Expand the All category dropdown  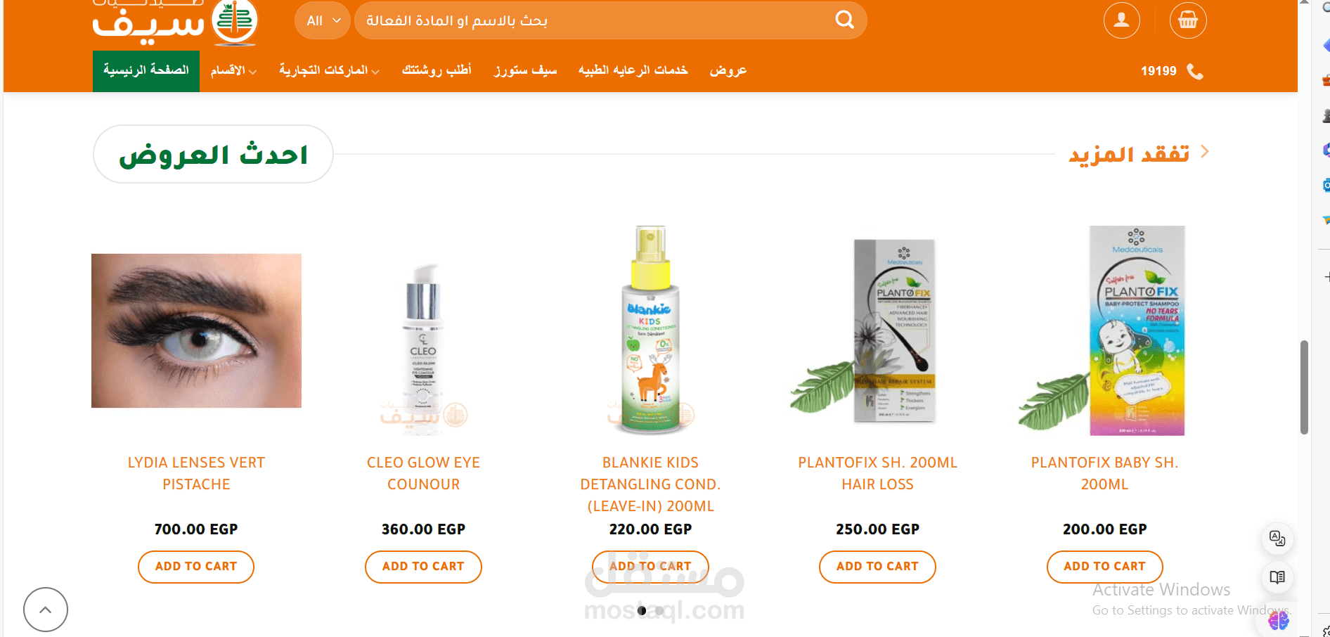coord(323,20)
